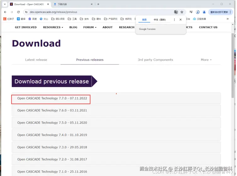Screen dimensions: 237x176
Task: Switch to 3rd party Components tab
Action: [155, 60]
